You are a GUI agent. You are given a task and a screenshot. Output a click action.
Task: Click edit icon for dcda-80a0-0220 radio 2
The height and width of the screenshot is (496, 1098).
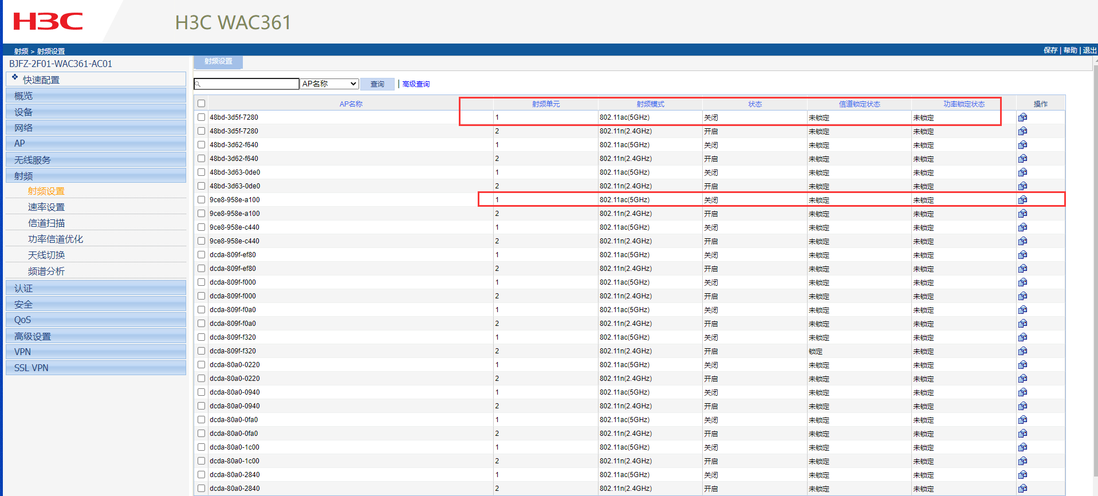(x=1022, y=379)
